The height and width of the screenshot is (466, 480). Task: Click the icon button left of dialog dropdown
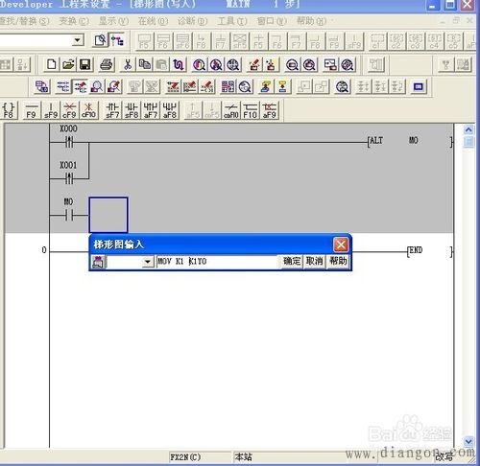[x=98, y=262]
